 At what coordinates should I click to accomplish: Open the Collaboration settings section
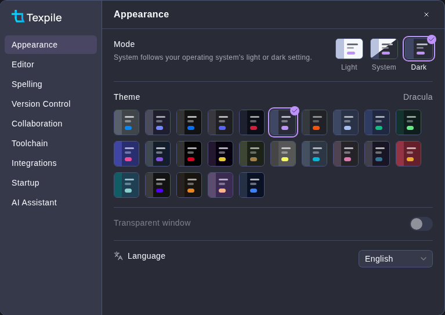51,124
